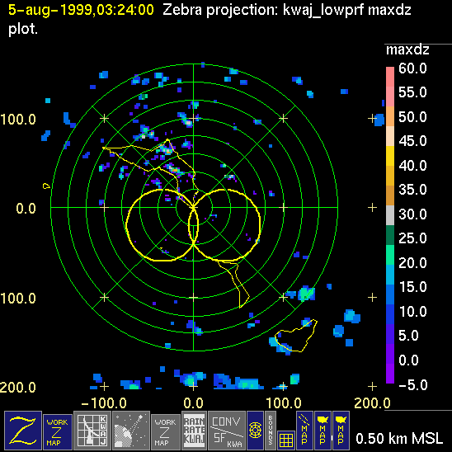Open the RAIN RATE KWAJ icon

[194, 431]
